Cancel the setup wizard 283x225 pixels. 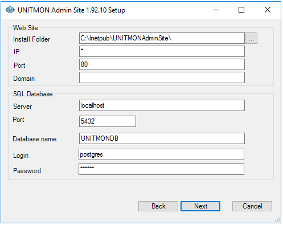[252, 206]
